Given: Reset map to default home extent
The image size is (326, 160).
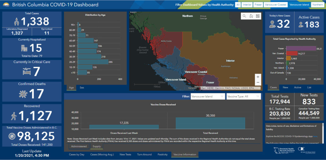Looking at the screenshot, I should pos(251,16).
